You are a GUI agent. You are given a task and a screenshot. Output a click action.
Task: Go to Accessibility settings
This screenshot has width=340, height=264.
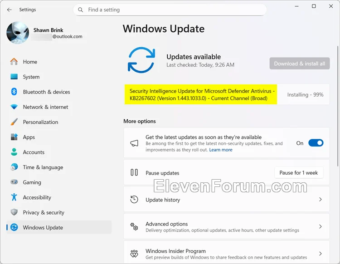tap(59, 197)
